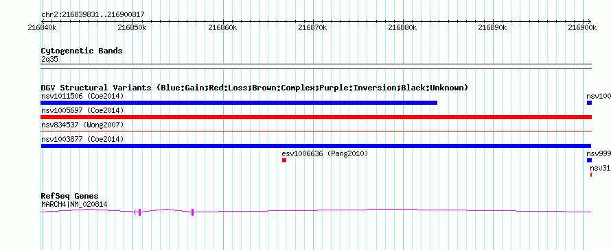The height and width of the screenshot is (250, 611).
Task: Open the esv1006636 (Pang2010) label
Action: 325,153
